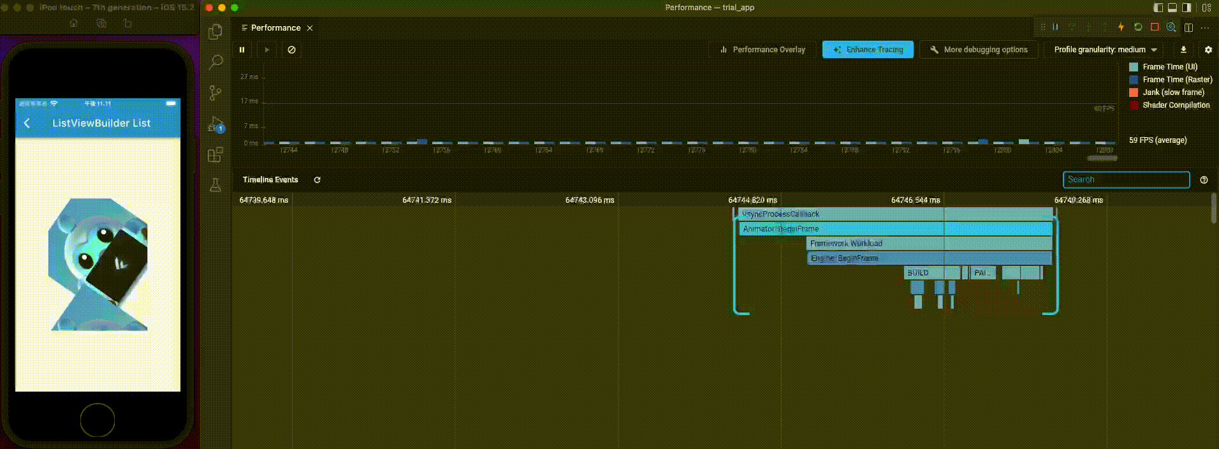The width and height of the screenshot is (1219, 449).
Task: Select the BUILD event block
Action: [x=931, y=273]
